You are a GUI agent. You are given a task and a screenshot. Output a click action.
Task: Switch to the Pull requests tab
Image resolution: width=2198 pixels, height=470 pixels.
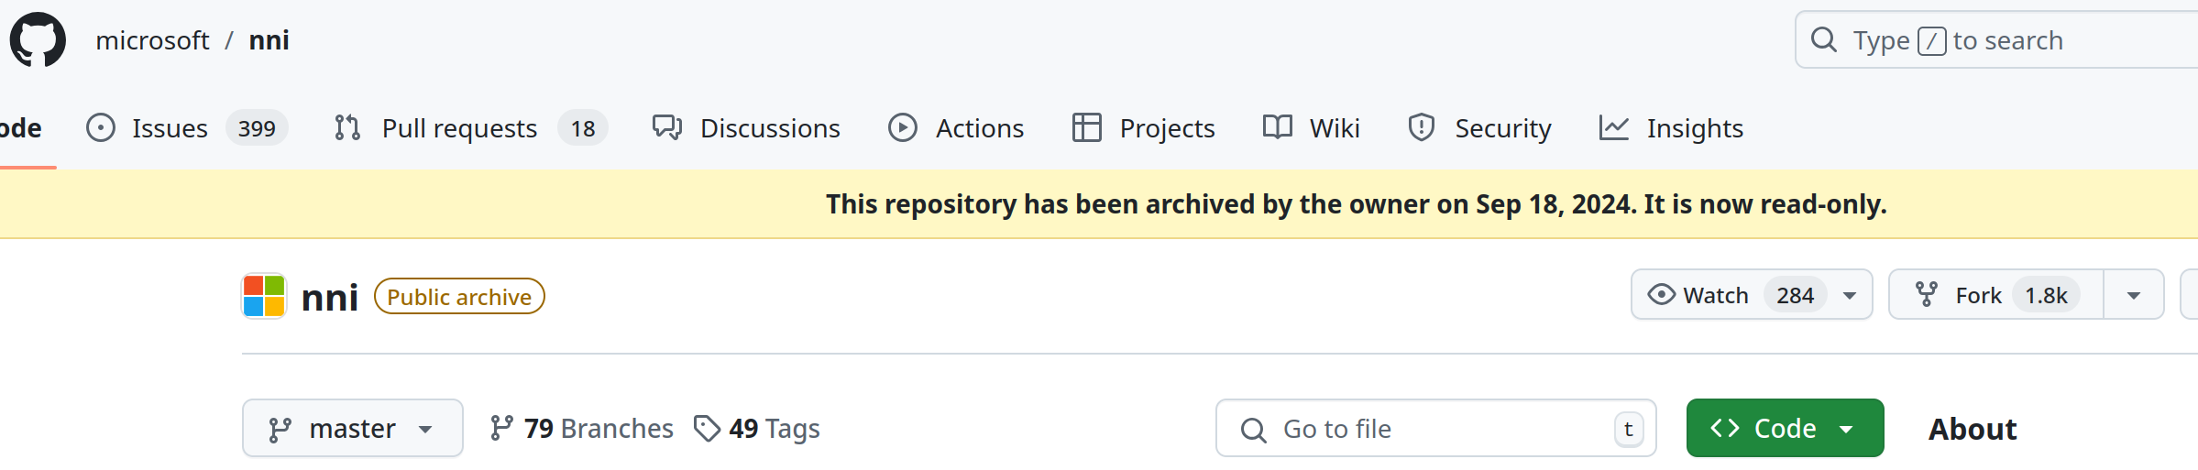tap(459, 128)
